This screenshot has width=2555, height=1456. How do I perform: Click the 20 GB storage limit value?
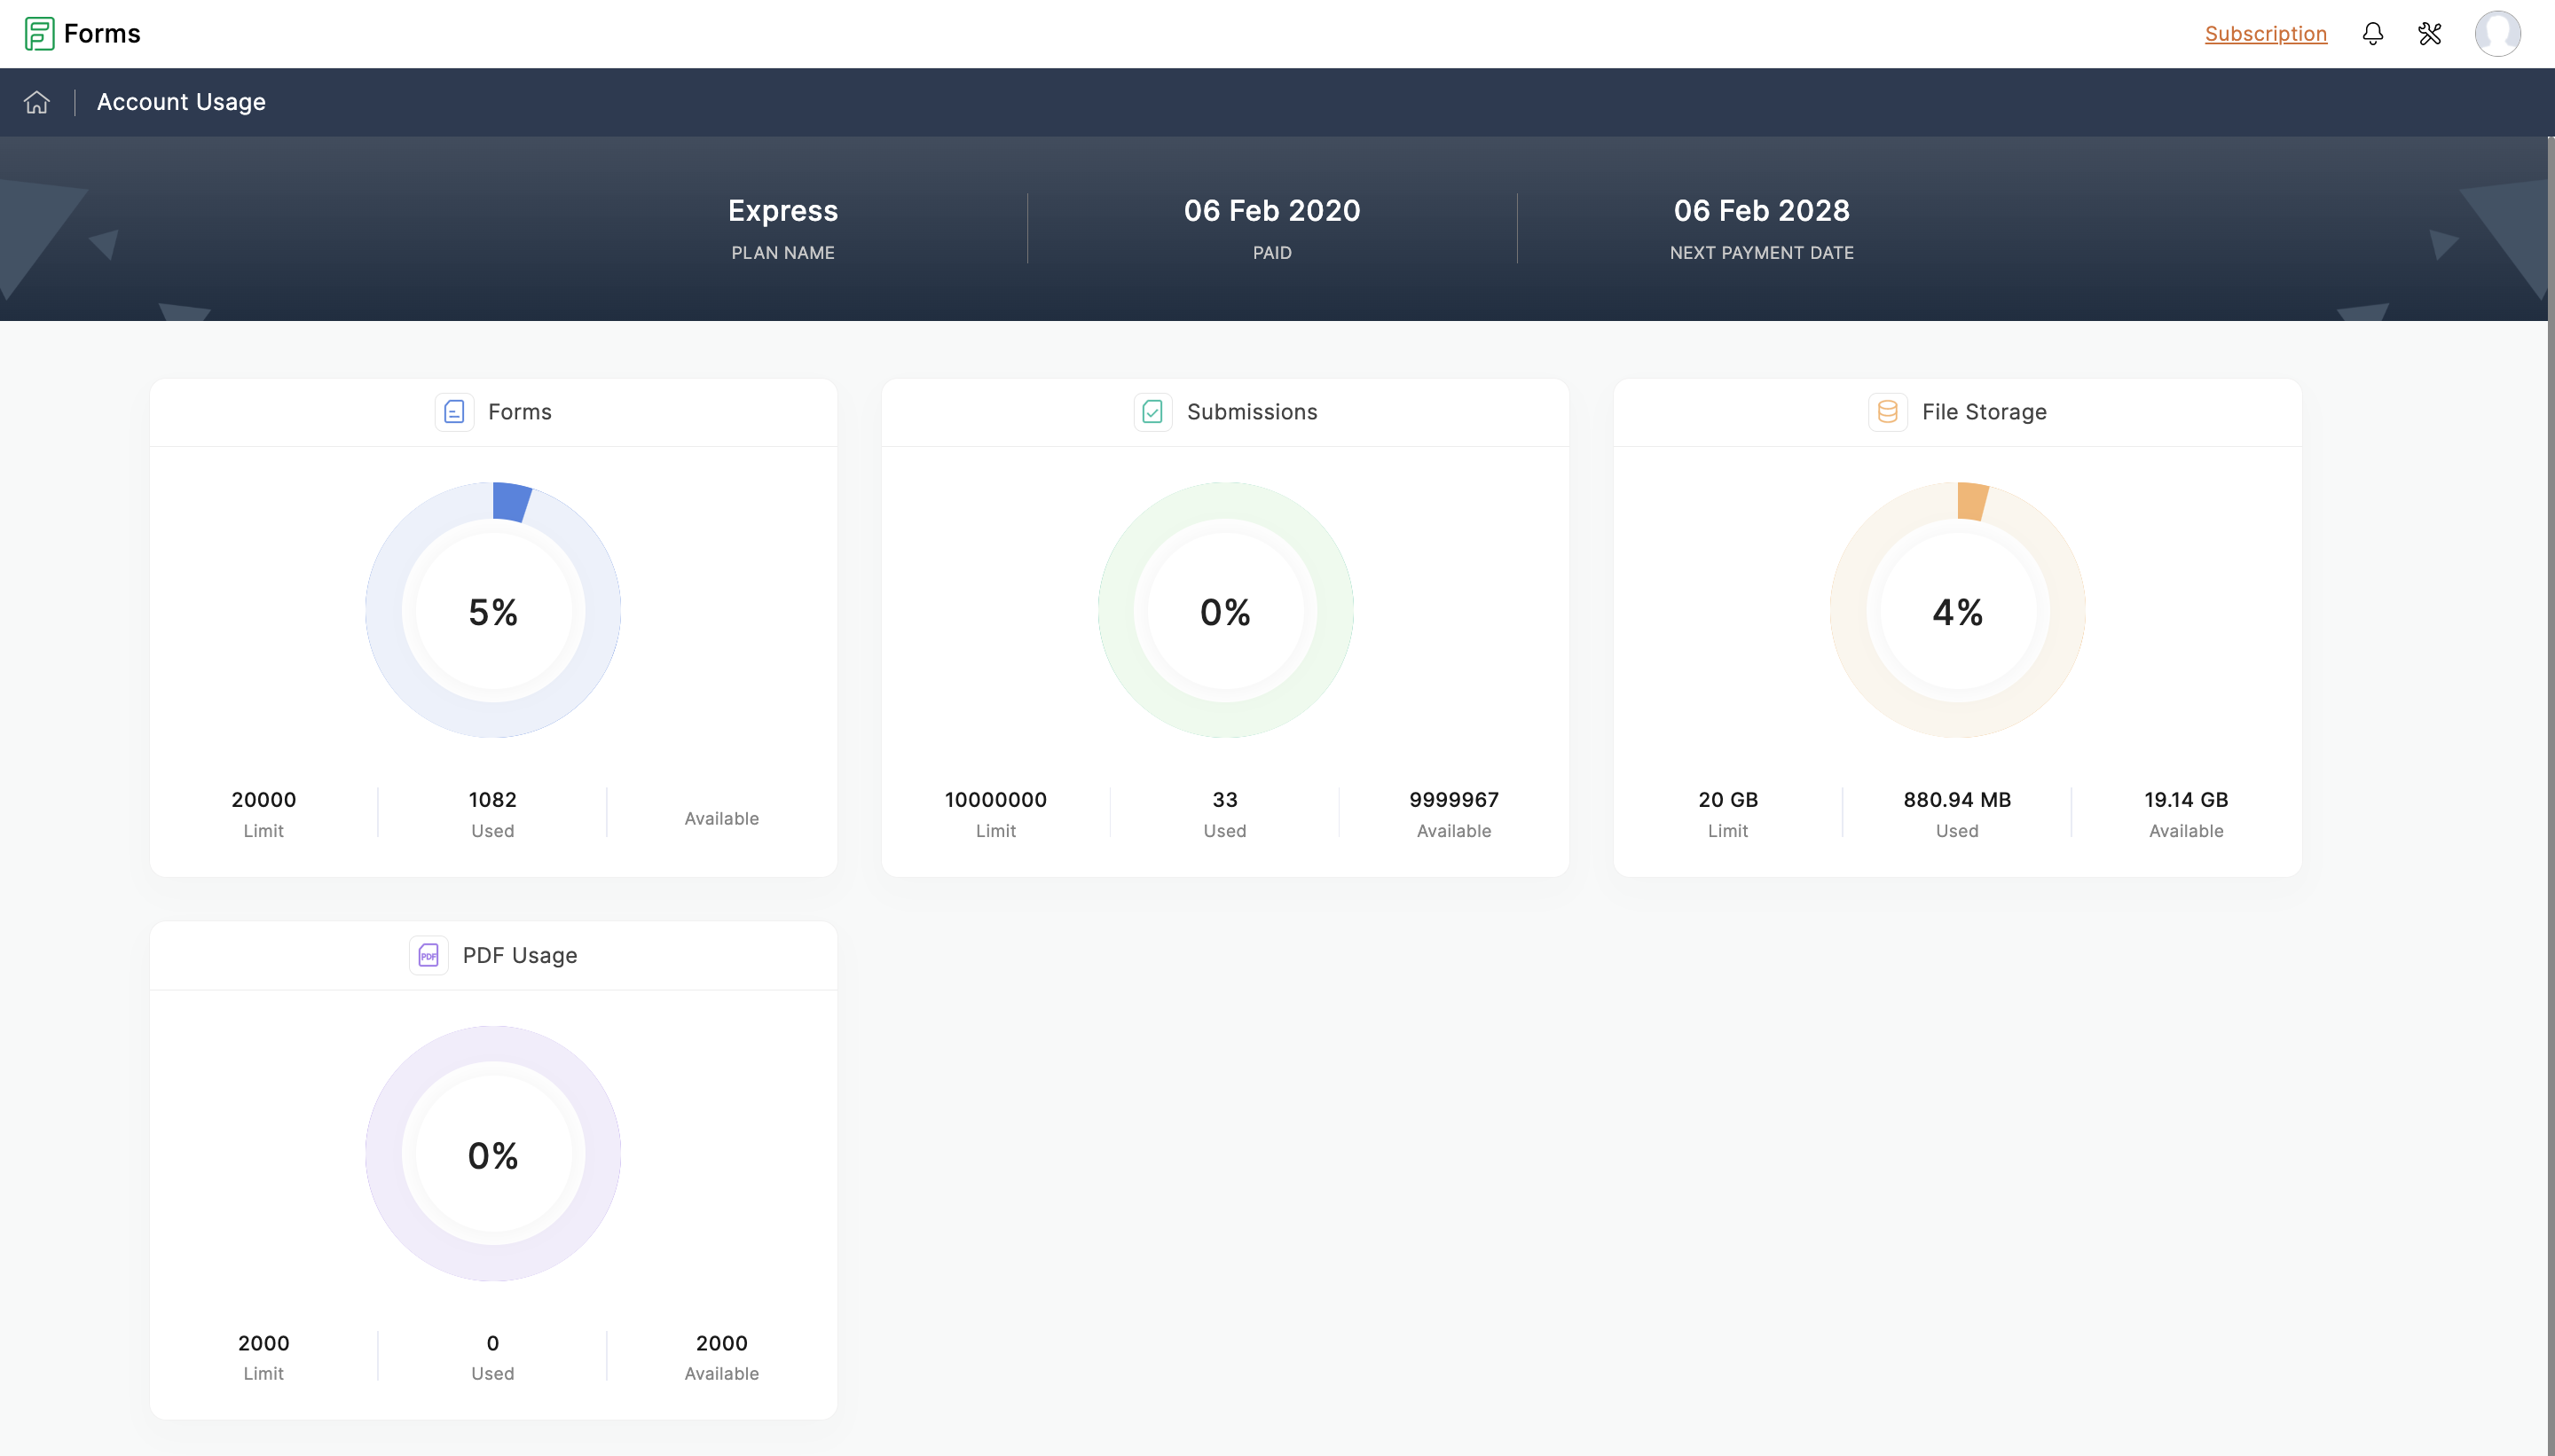(x=1729, y=800)
